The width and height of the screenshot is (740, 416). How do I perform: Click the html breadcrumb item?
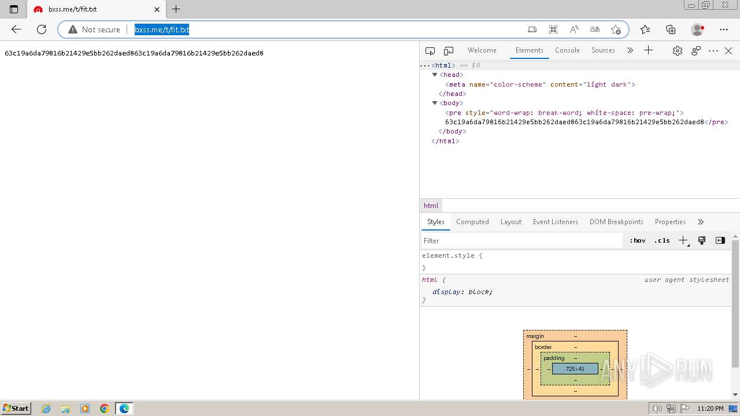(431, 206)
